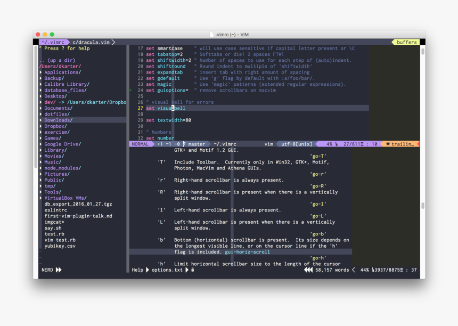Click the utf-8[unix] encoding segment

(x=297, y=144)
